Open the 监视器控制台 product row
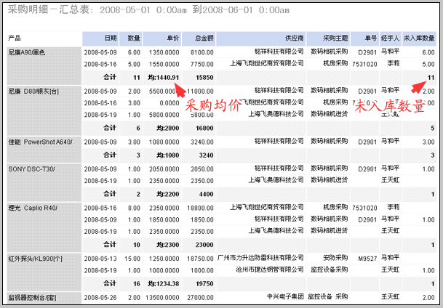 (31, 297)
